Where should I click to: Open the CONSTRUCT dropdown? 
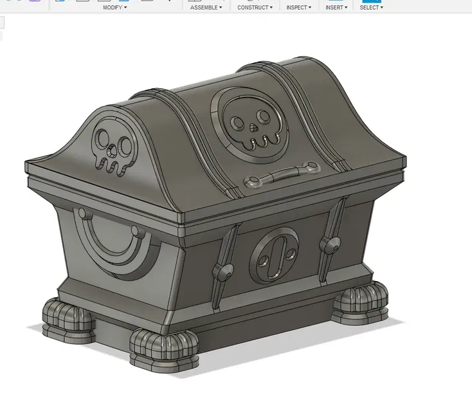(x=255, y=8)
